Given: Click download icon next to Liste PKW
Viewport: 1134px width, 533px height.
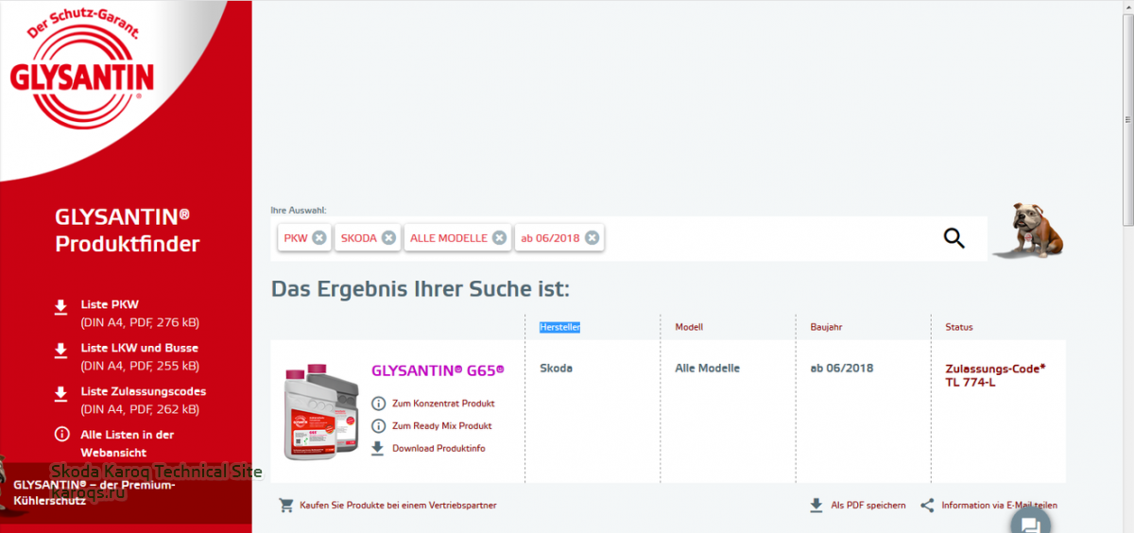Looking at the screenshot, I should [61, 305].
